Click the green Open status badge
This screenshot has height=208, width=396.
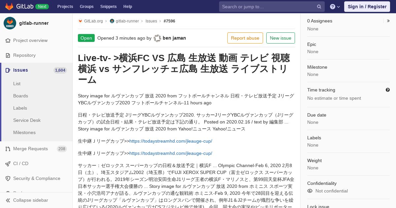(86, 38)
